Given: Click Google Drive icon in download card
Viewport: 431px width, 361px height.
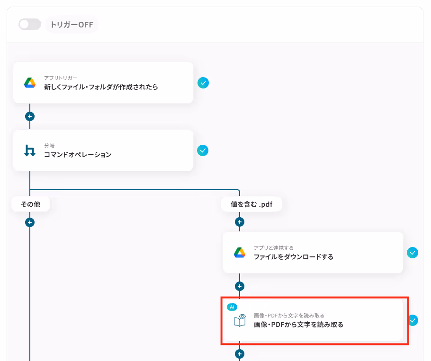Looking at the screenshot, I should (x=240, y=253).
